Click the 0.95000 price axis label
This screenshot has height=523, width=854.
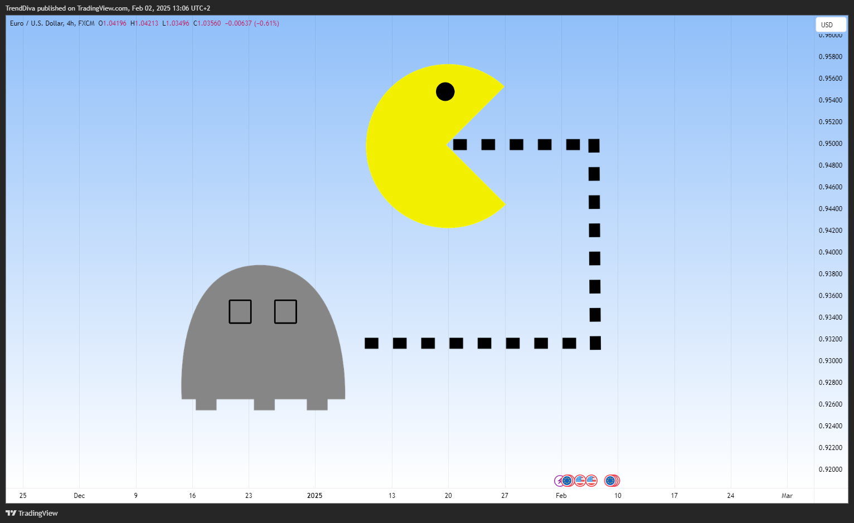[831, 144]
